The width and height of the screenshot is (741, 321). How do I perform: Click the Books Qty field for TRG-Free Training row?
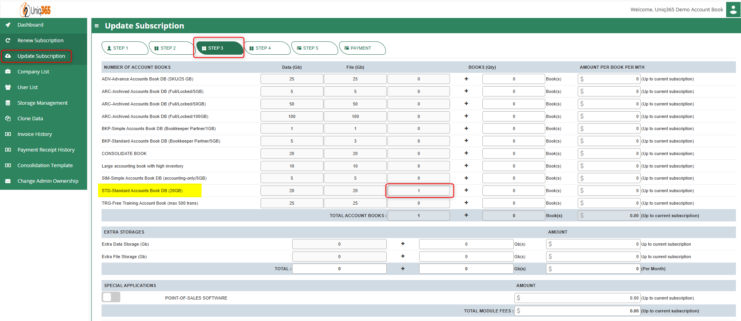514,203
